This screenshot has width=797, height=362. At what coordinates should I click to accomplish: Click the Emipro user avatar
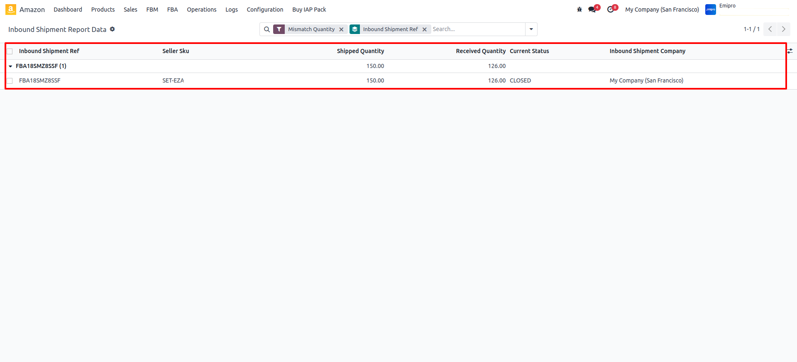click(710, 10)
